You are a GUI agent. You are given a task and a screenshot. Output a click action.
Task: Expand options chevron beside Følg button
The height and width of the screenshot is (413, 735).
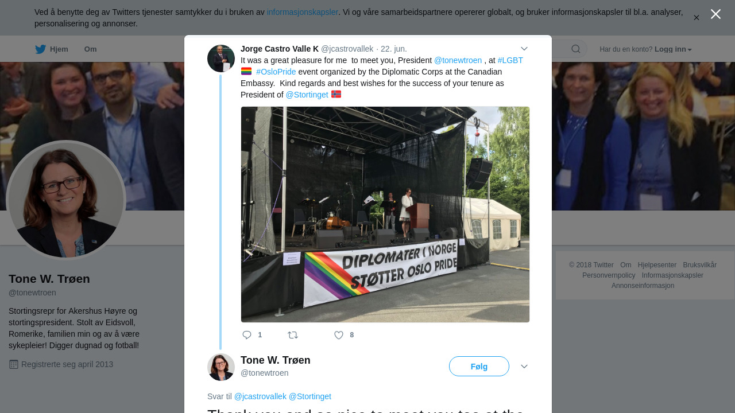[524, 367]
